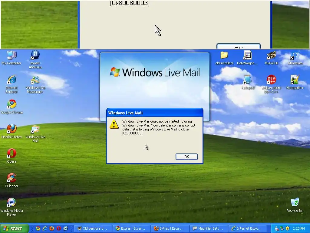Switch to the Firefox 'Extras | Escar...' taskbar button
The height and width of the screenshot is (233, 310).
(x=170, y=228)
